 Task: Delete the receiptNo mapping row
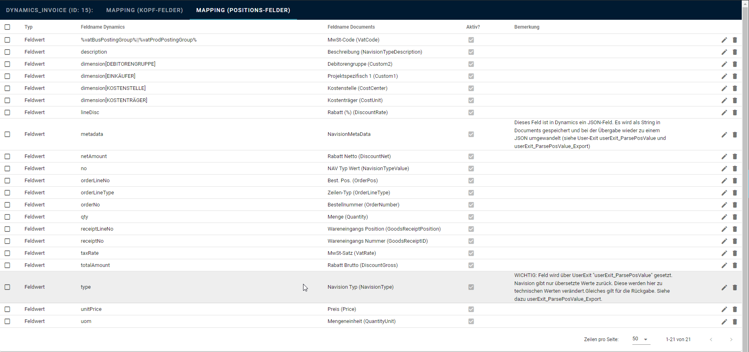(735, 241)
